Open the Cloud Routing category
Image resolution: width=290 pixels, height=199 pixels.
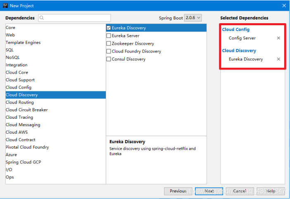click(56, 102)
